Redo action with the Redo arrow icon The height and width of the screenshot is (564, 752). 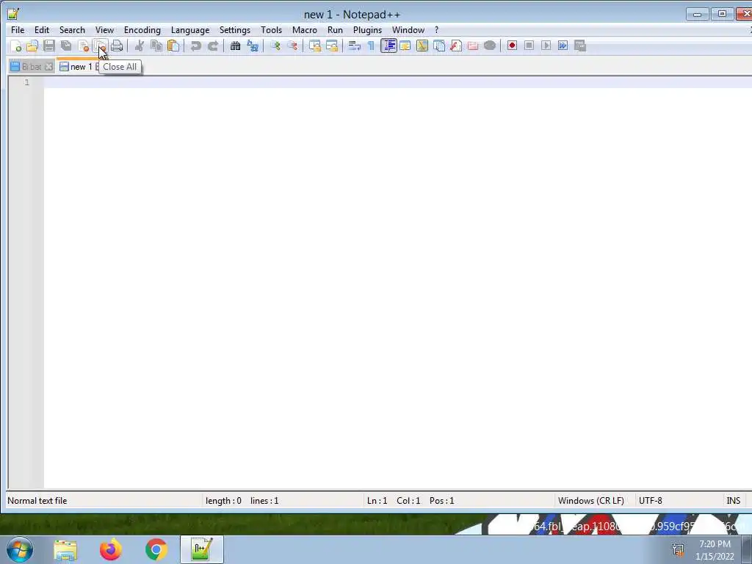coord(212,46)
